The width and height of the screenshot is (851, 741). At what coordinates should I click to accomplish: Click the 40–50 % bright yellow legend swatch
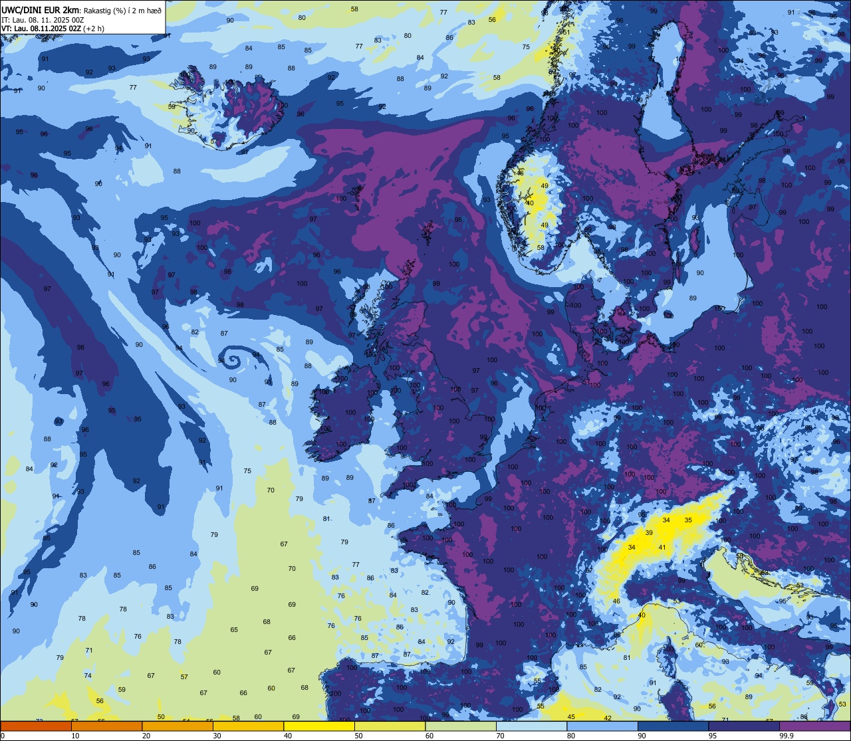[318, 726]
